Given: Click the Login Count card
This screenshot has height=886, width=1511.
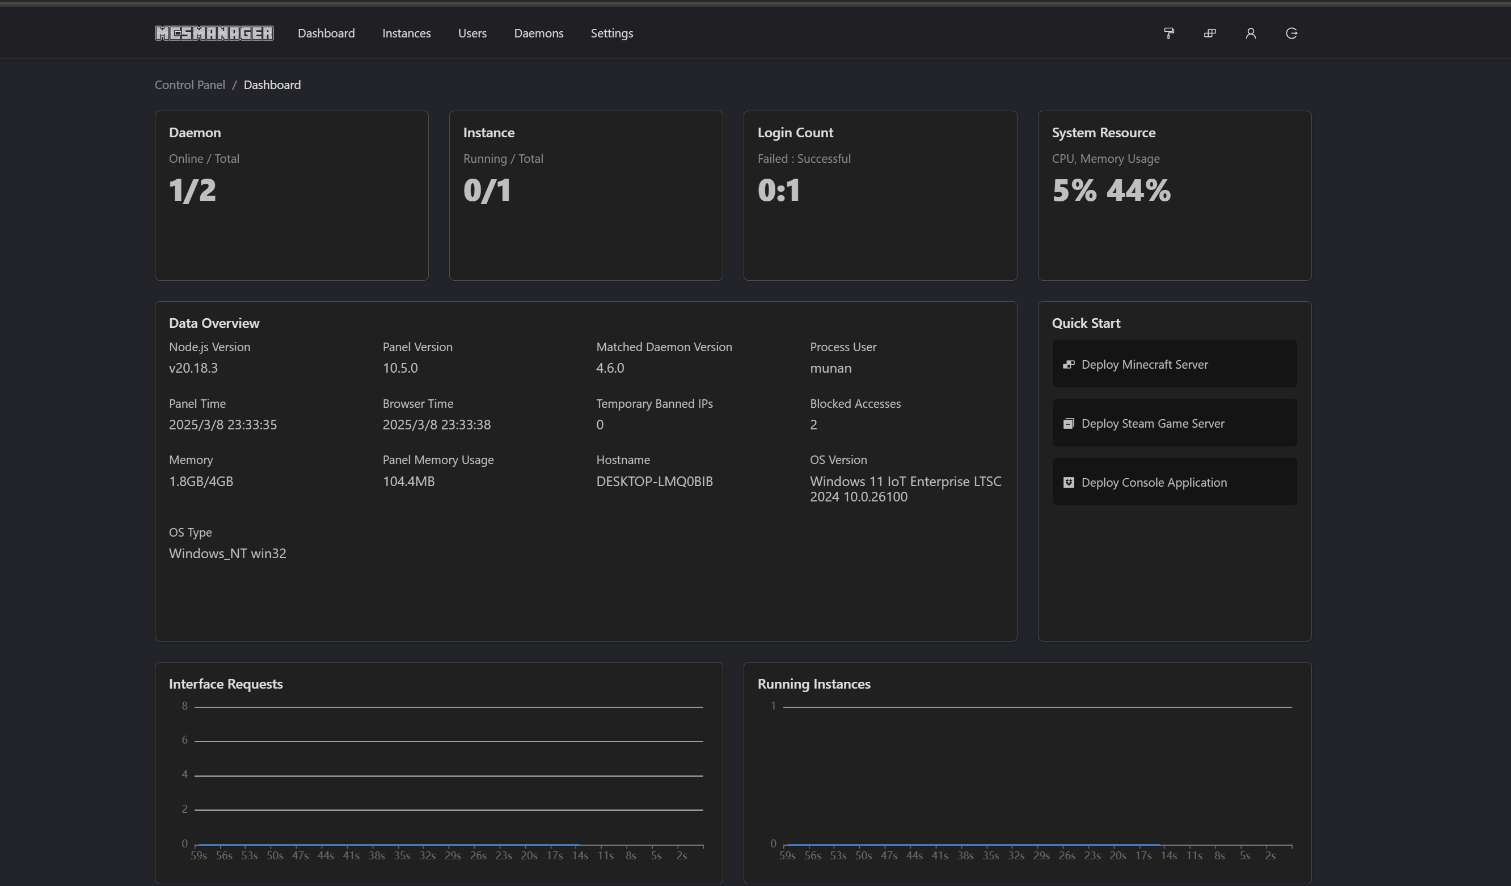Looking at the screenshot, I should [x=880, y=196].
